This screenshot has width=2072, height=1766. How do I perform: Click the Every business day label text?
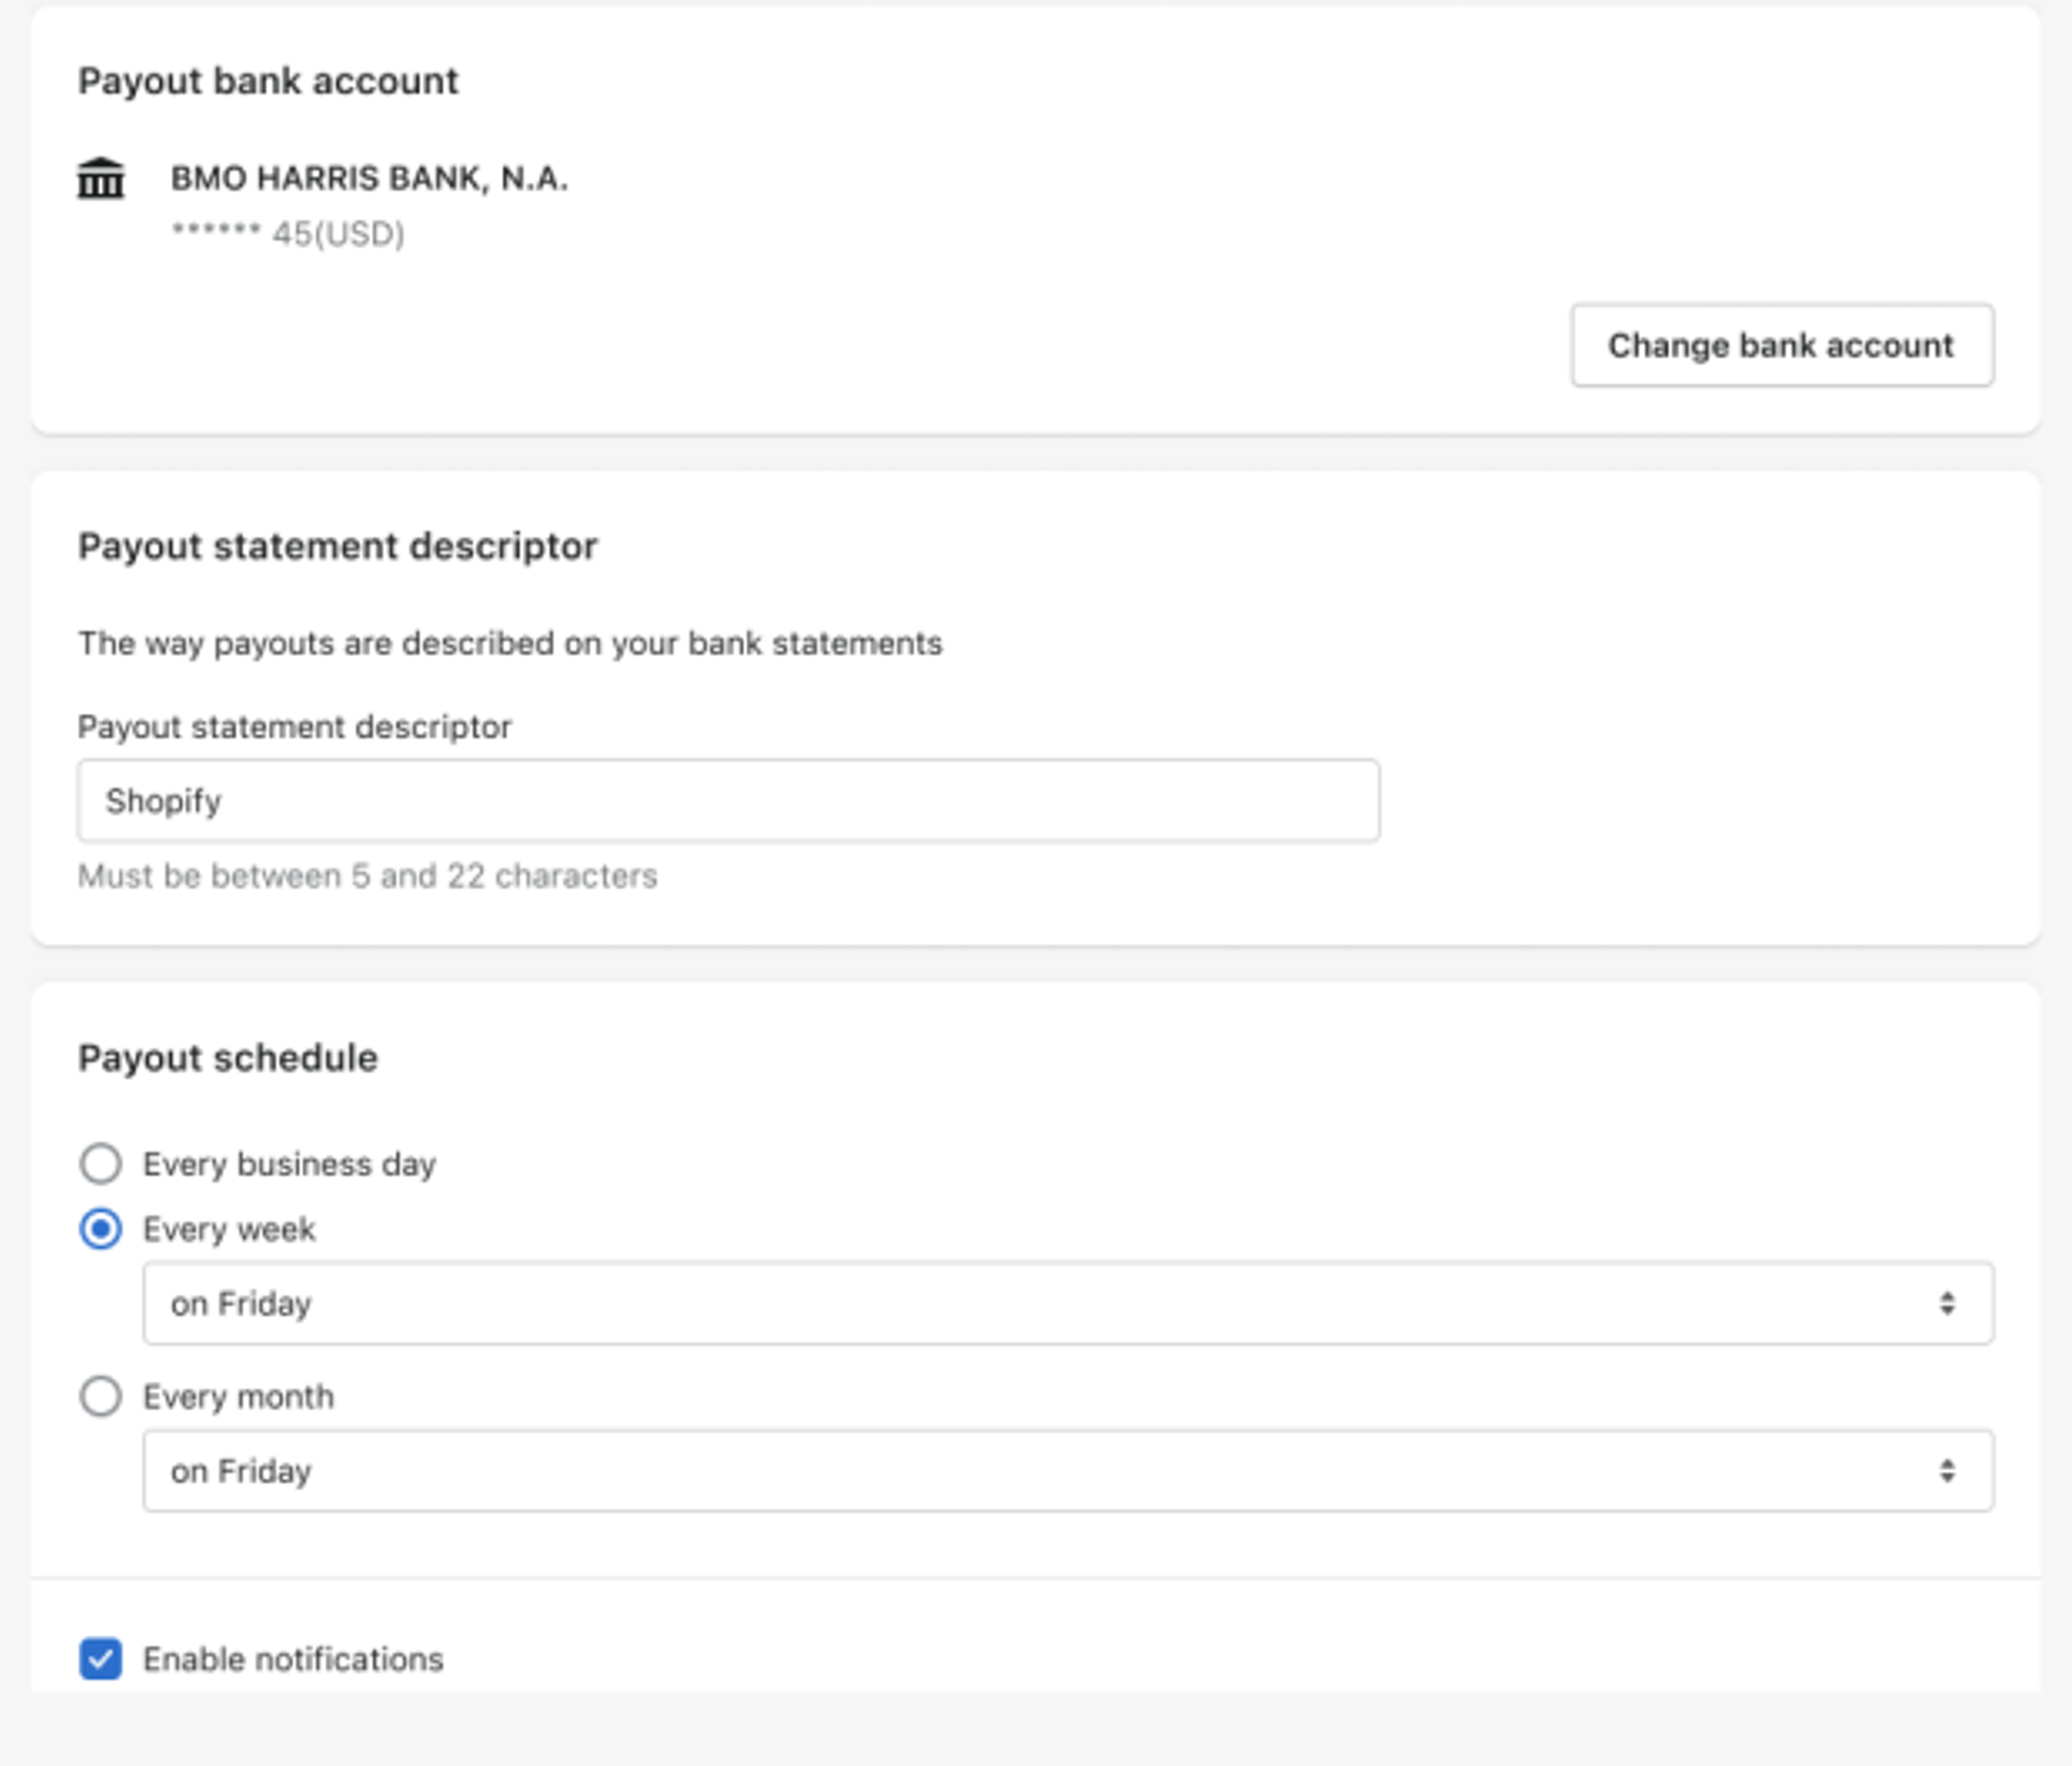click(289, 1164)
